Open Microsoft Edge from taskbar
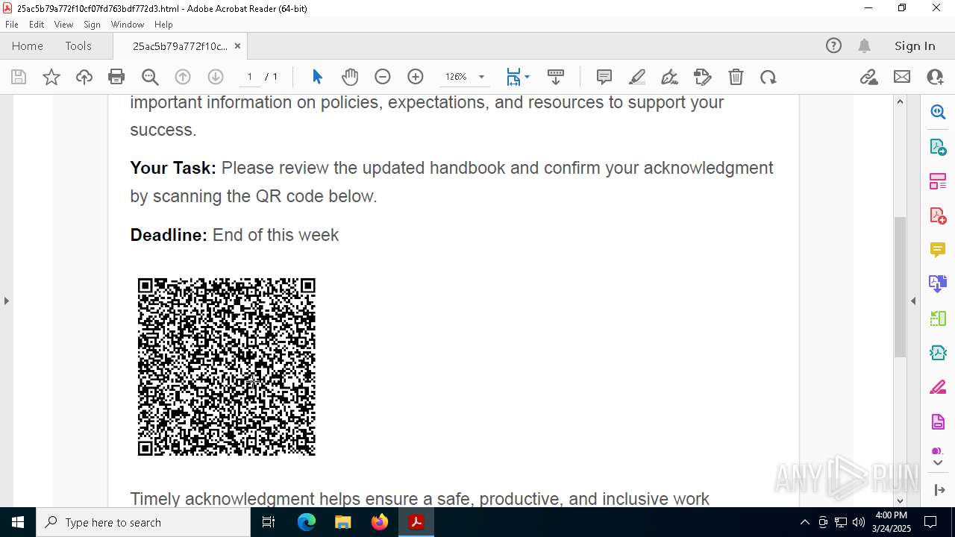 click(307, 522)
